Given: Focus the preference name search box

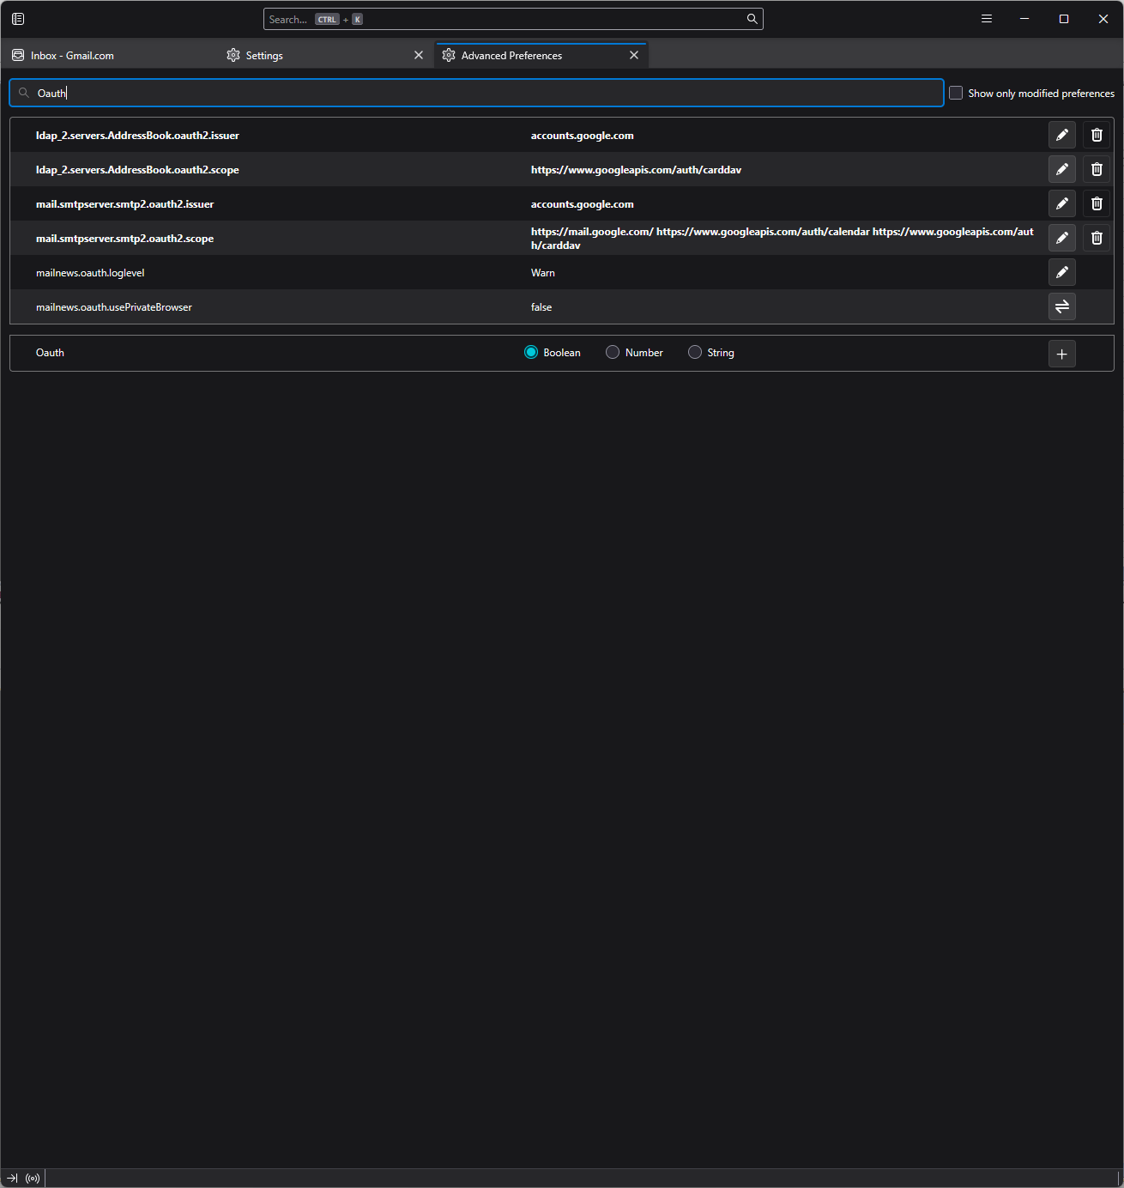Looking at the screenshot, I should (476, 93).
